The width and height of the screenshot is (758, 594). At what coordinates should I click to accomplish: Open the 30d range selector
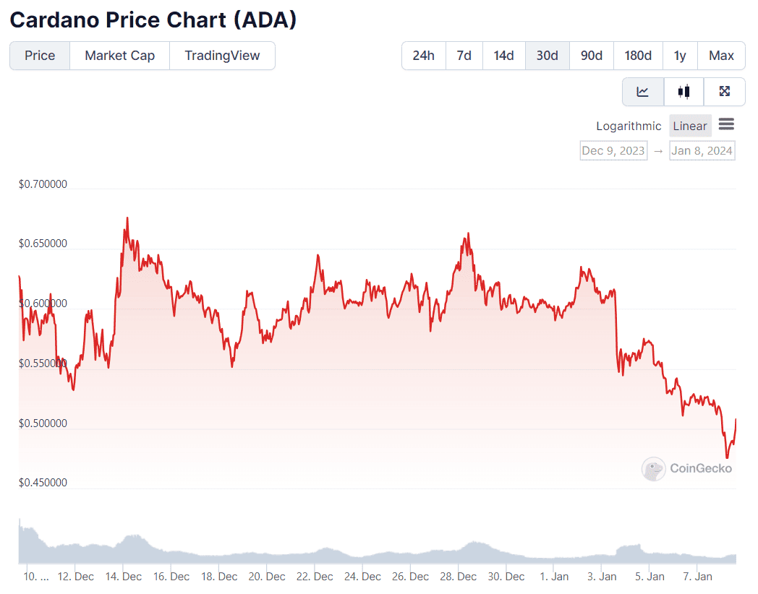(547, 55)
